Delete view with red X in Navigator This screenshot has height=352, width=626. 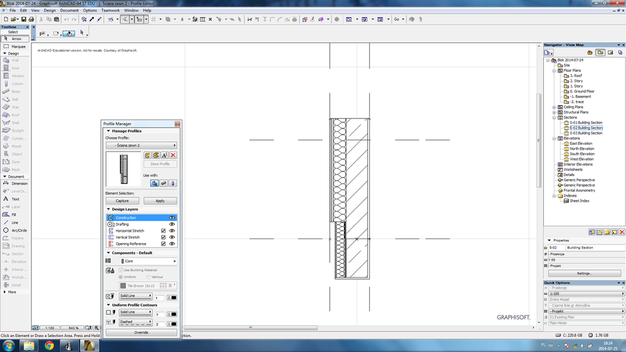622,232
